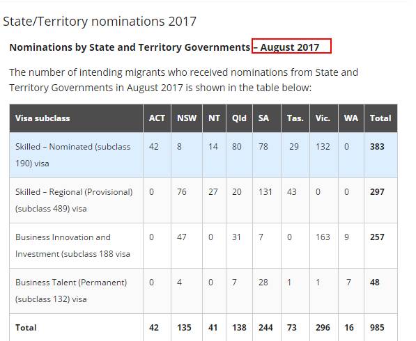Click the 'ACT' column header
This screenshot has height=341, width=416.
coord(157,118)
